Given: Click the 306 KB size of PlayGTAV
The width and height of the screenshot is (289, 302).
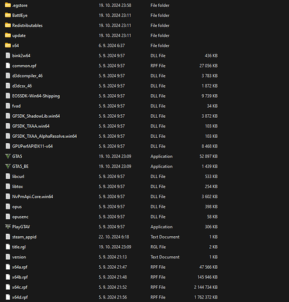Looking at the screenshot, I should tap(211, 227).
